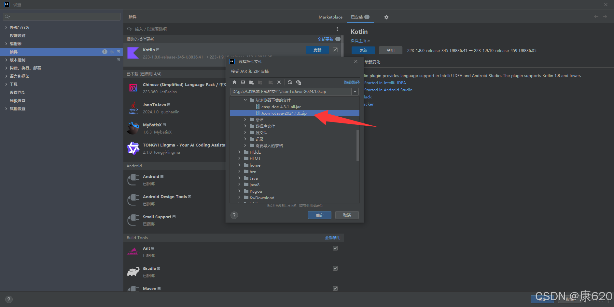Click the Chinese Language Pack icon
This screenshot has width=614, height=307.
133,88
